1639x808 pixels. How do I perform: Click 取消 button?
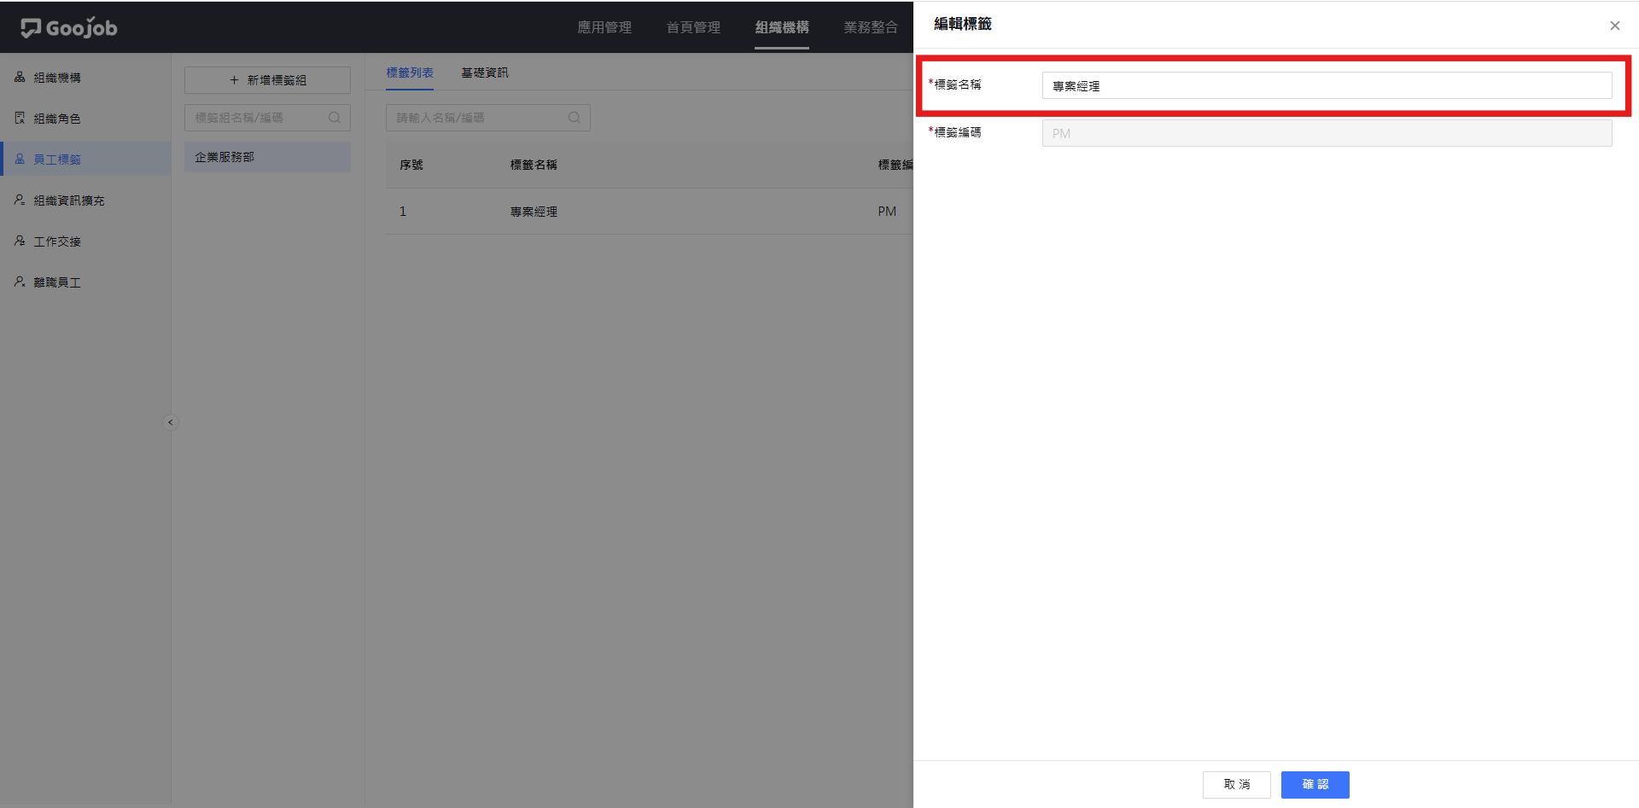(1237, 785)
